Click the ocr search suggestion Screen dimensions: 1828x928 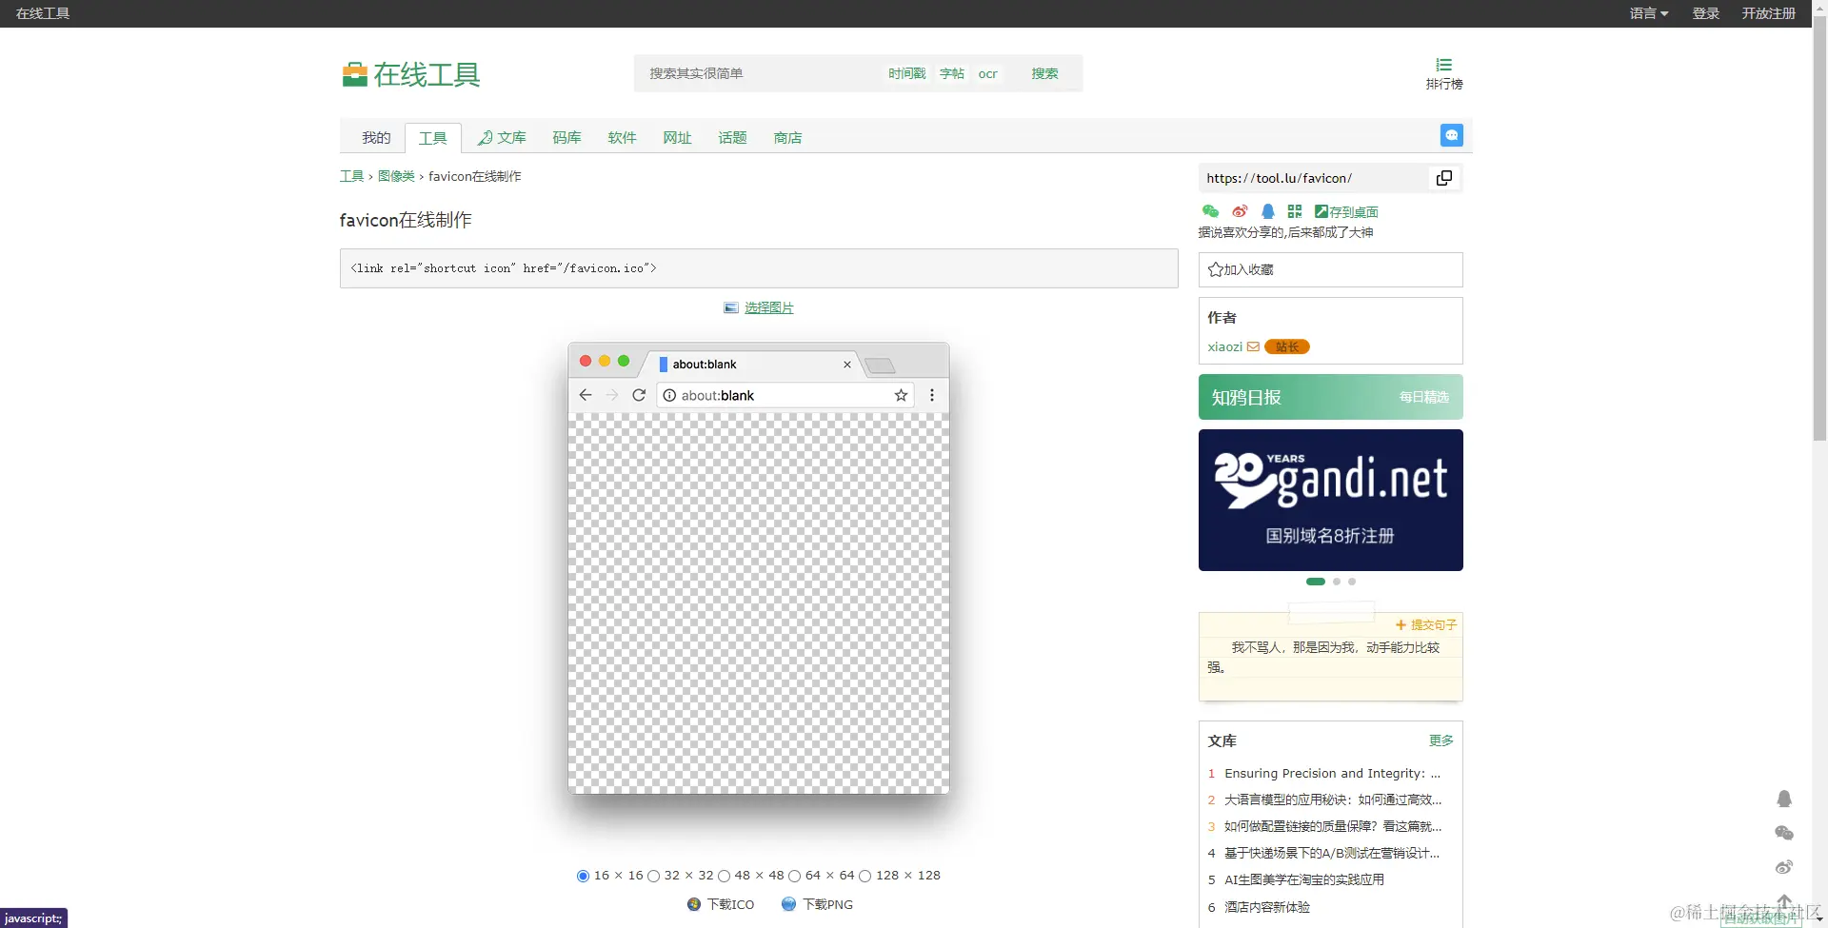point(987,73)
